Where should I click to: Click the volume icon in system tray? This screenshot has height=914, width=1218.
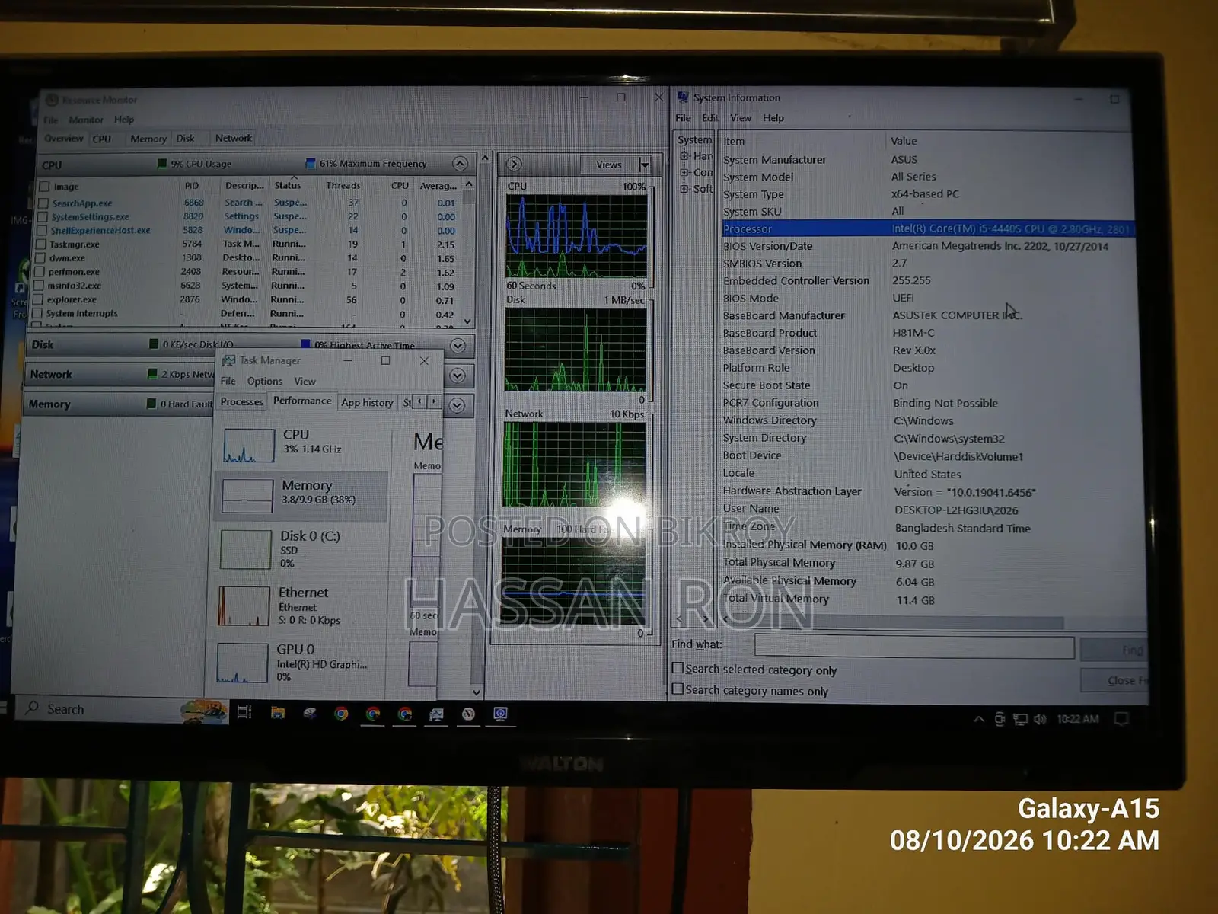tap(1040, 719)
